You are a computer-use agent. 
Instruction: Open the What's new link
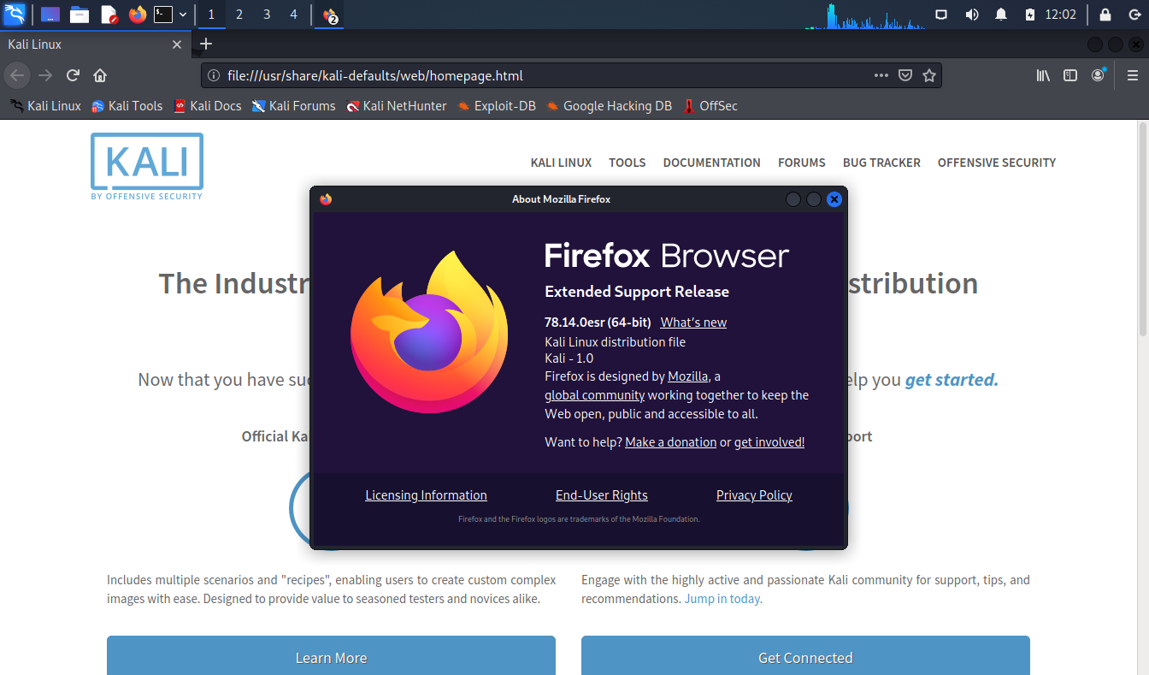pyautogui.click(x=693, y=323)
